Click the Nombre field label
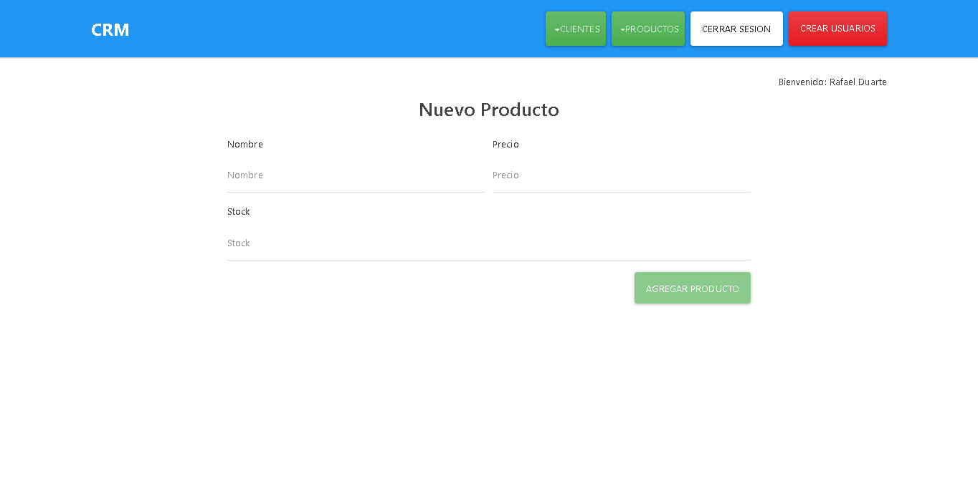 tap(244, 144)
